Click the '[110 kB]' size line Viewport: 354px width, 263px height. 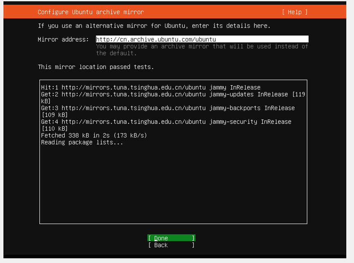click(x=54, y=128)
